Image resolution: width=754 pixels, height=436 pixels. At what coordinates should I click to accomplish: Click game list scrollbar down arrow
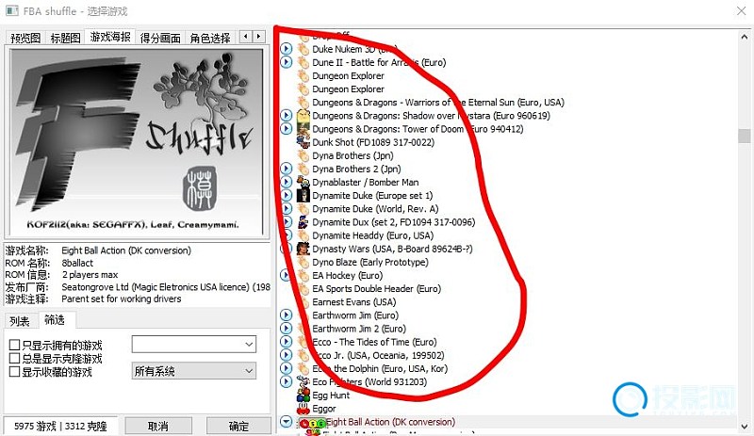click(x=745, y=426)
